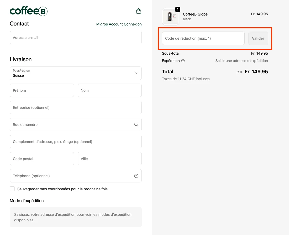Image resolution: width=289 pixels, height=235 pixels.
Task: Select the Adresse e-mail field
Action: [x=76, y=37]
